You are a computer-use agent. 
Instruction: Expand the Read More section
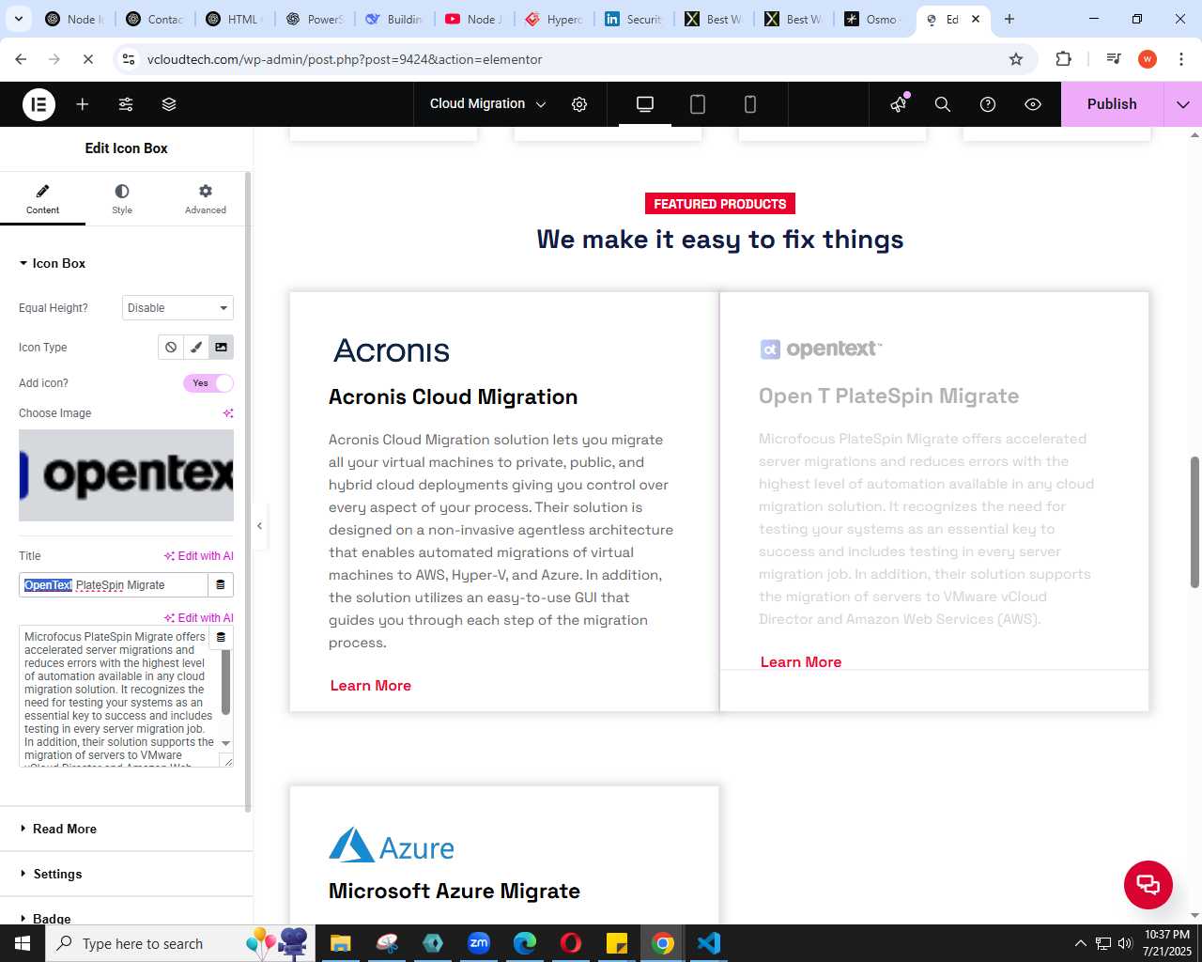126,829
